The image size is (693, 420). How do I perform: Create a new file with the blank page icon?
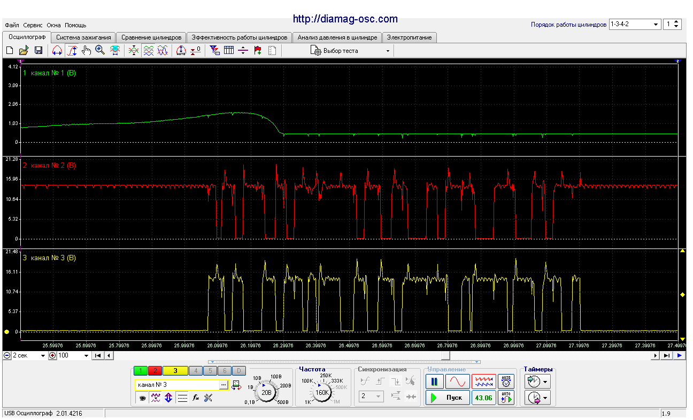coord(10,51)
